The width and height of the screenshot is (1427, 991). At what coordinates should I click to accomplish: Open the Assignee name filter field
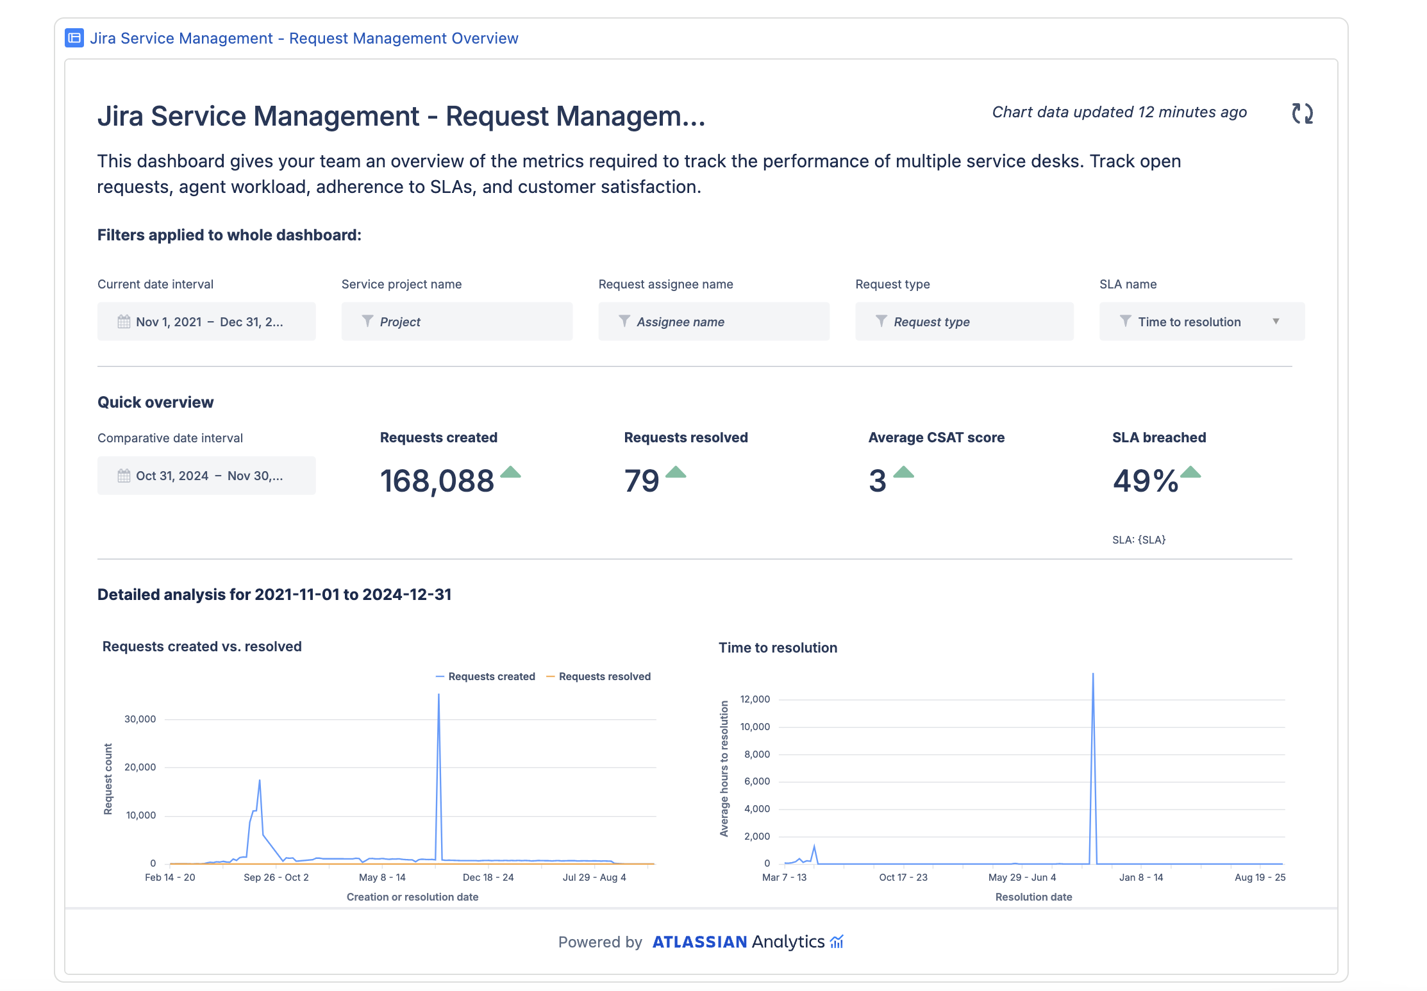[714, 322]
